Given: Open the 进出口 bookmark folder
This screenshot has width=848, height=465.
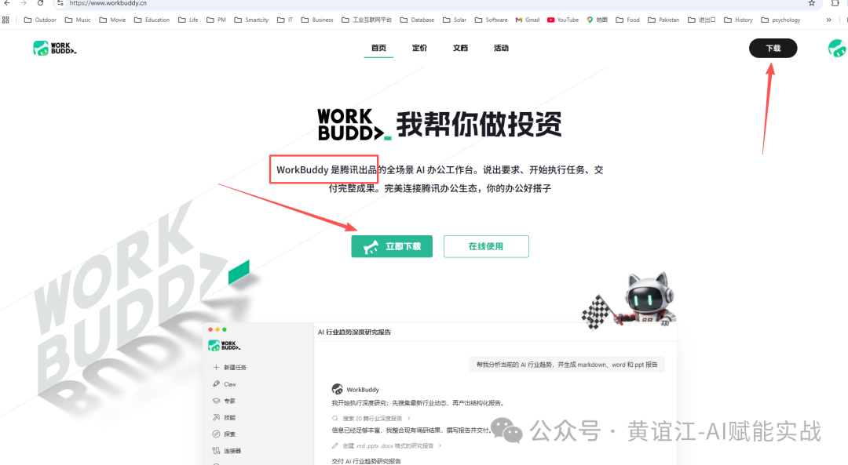Looking at the screenshot, I should click(x=701, y=20).
